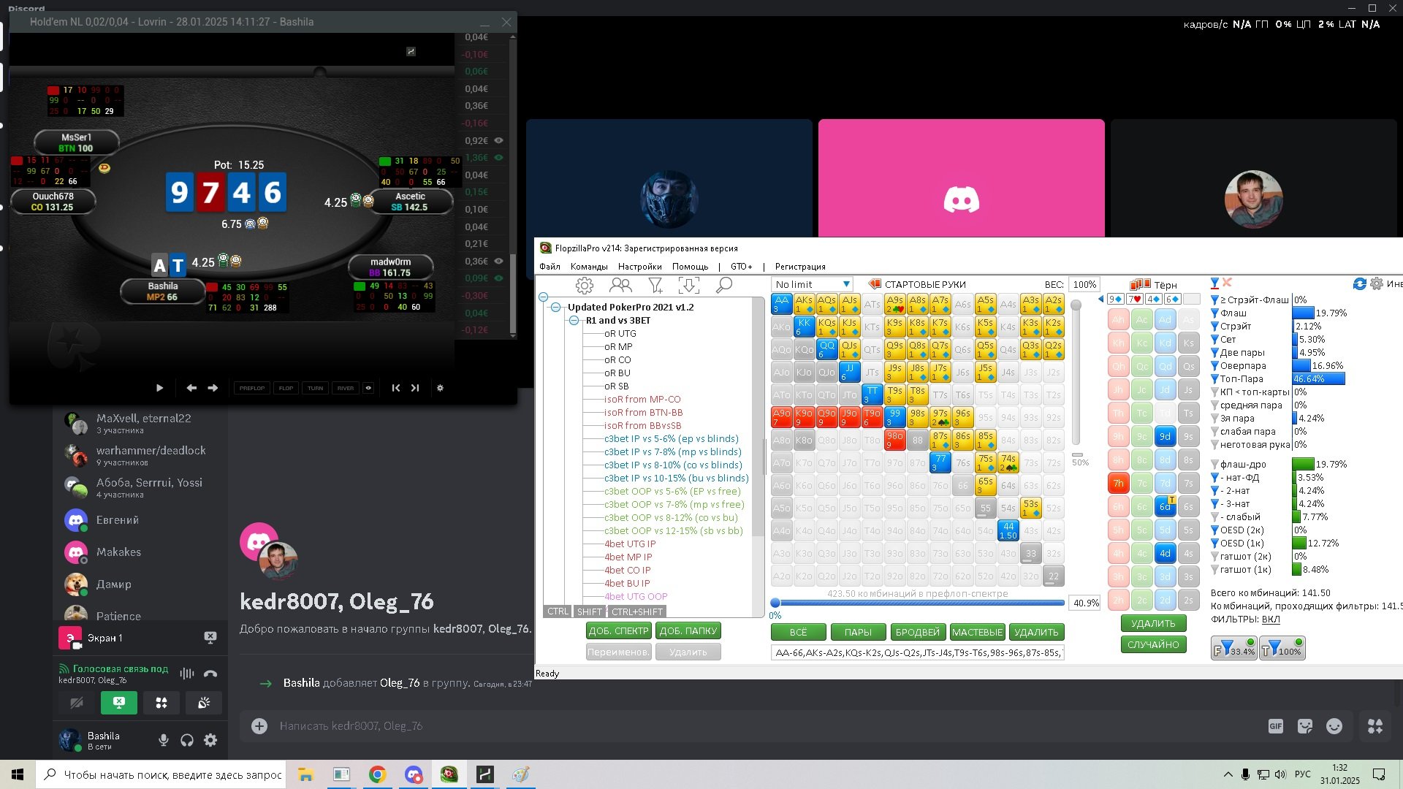Click the add-filter funnel icon above tree
Screen dimensions: 1403x789
[655, 285]
